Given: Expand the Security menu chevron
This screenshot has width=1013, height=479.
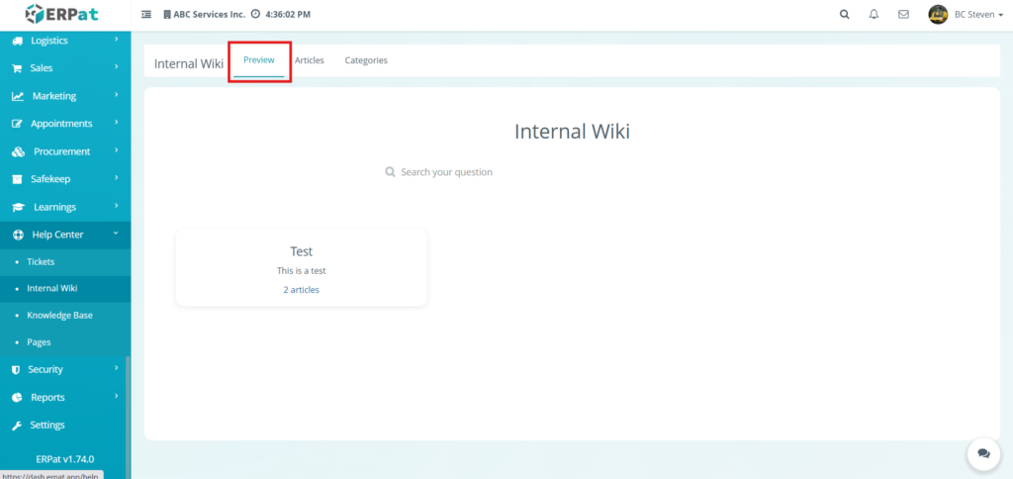Looking at the screenshot, I should pos(117,368).
